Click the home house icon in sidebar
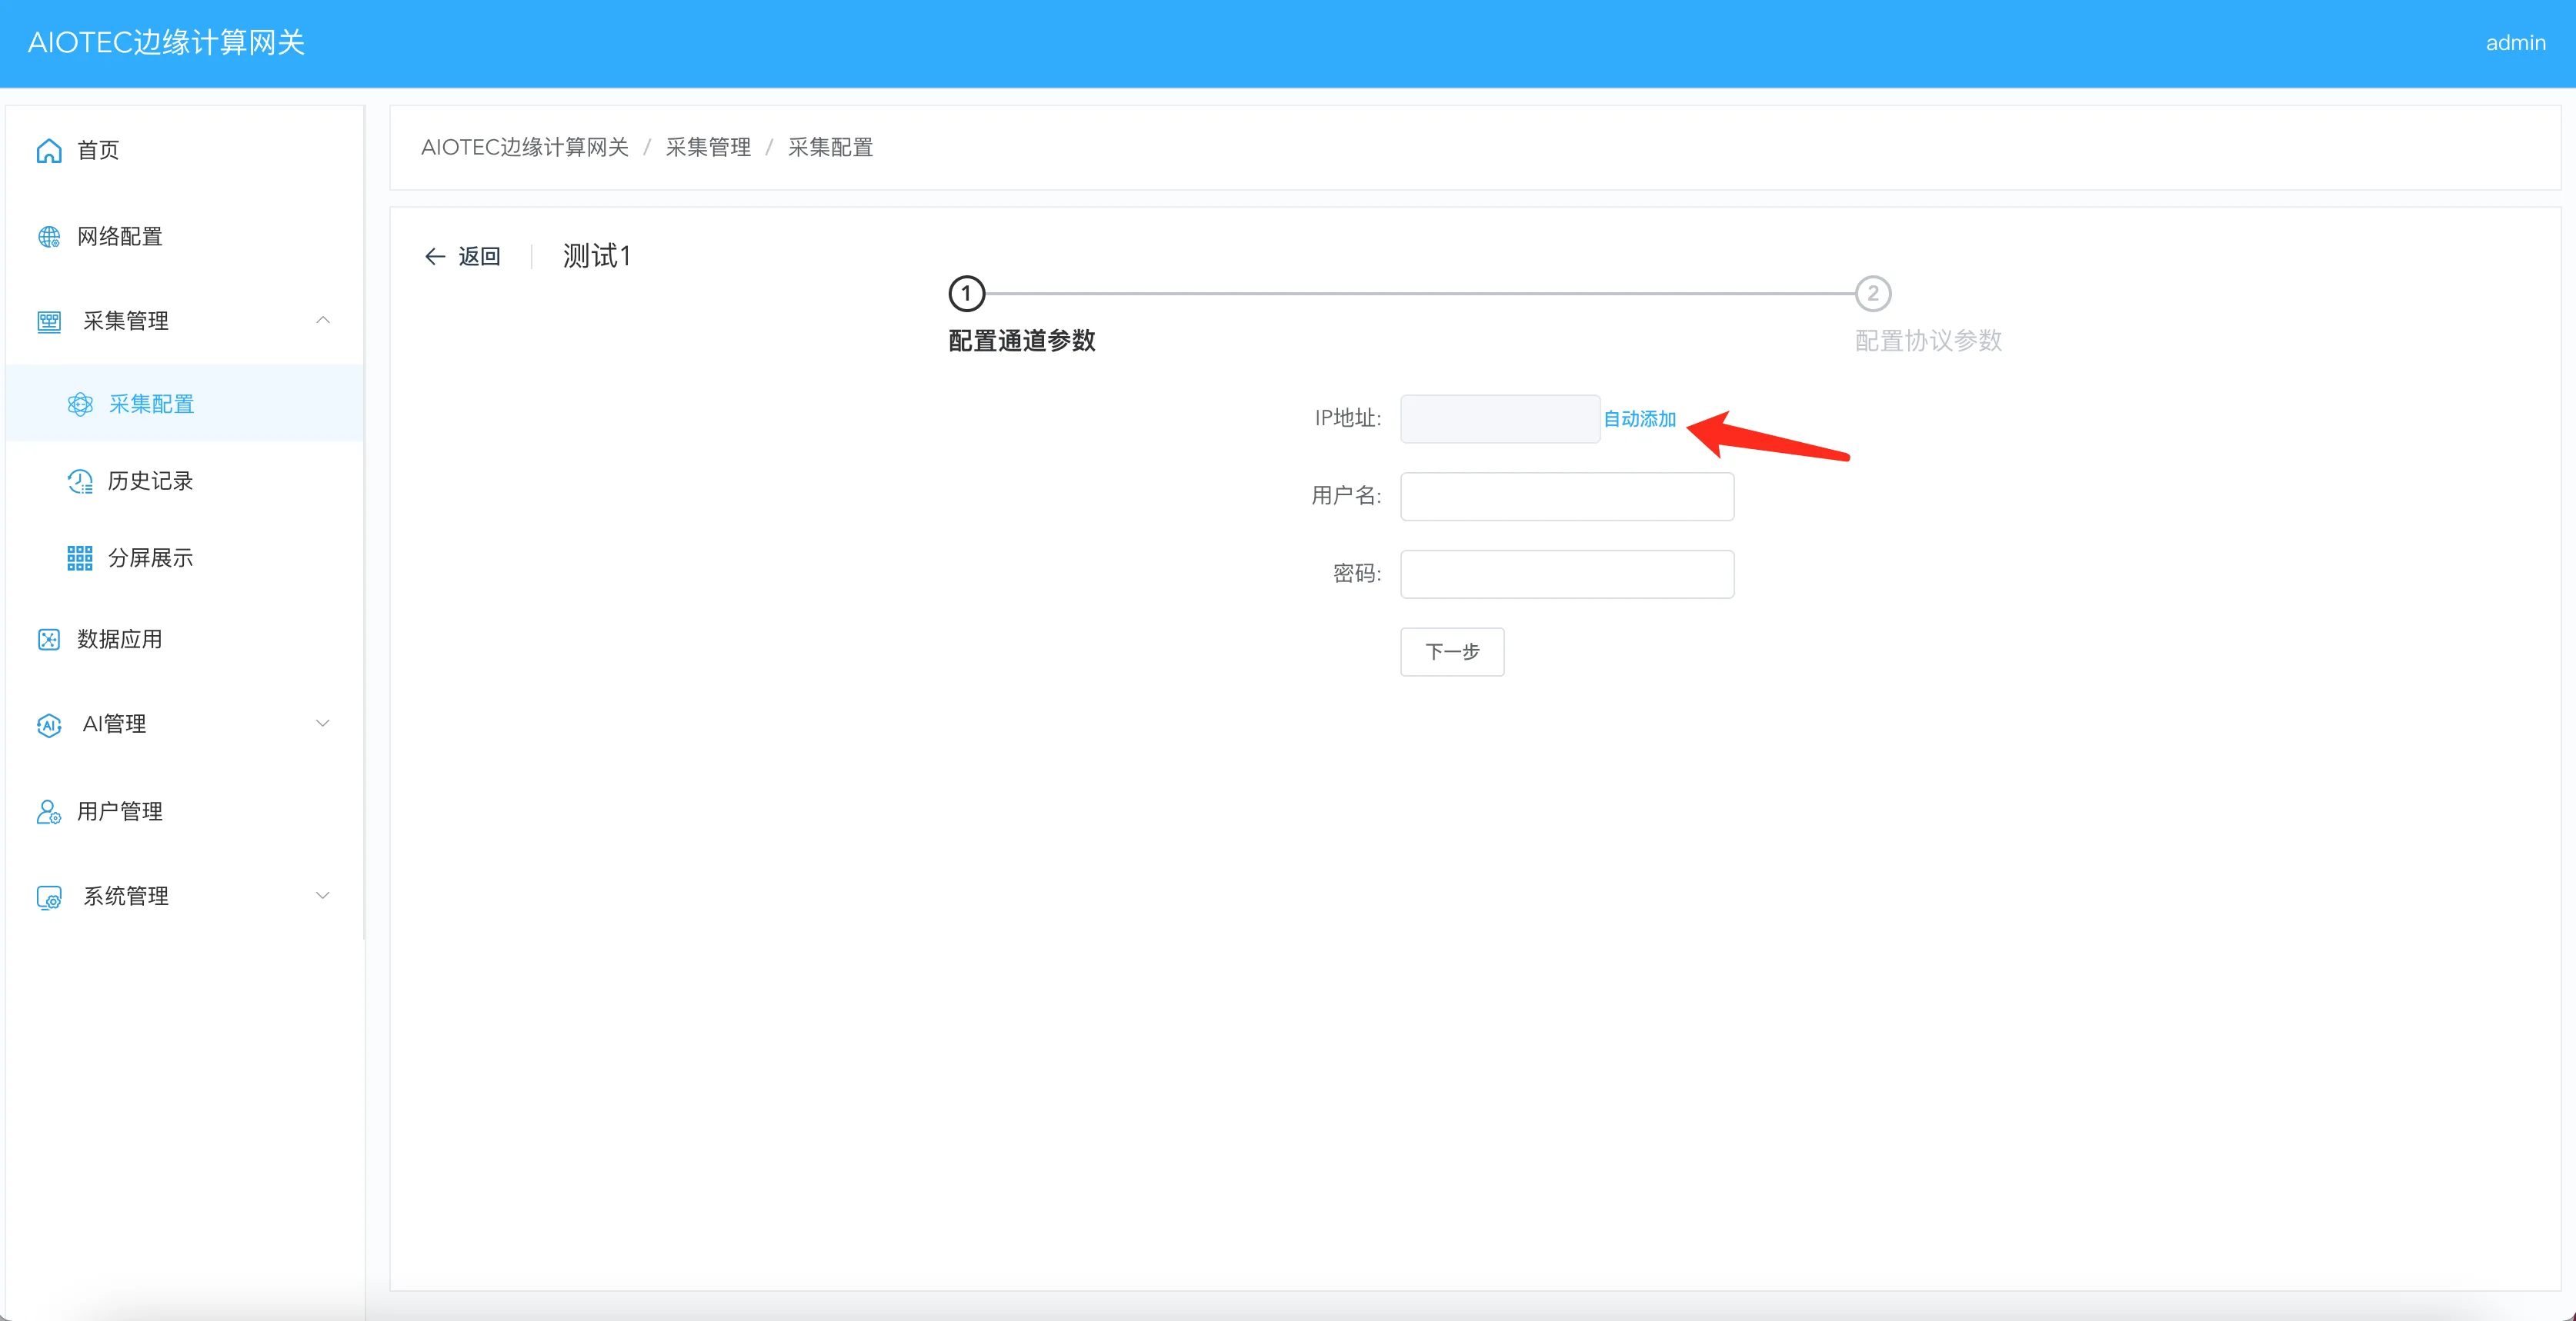 click(49, 150)
